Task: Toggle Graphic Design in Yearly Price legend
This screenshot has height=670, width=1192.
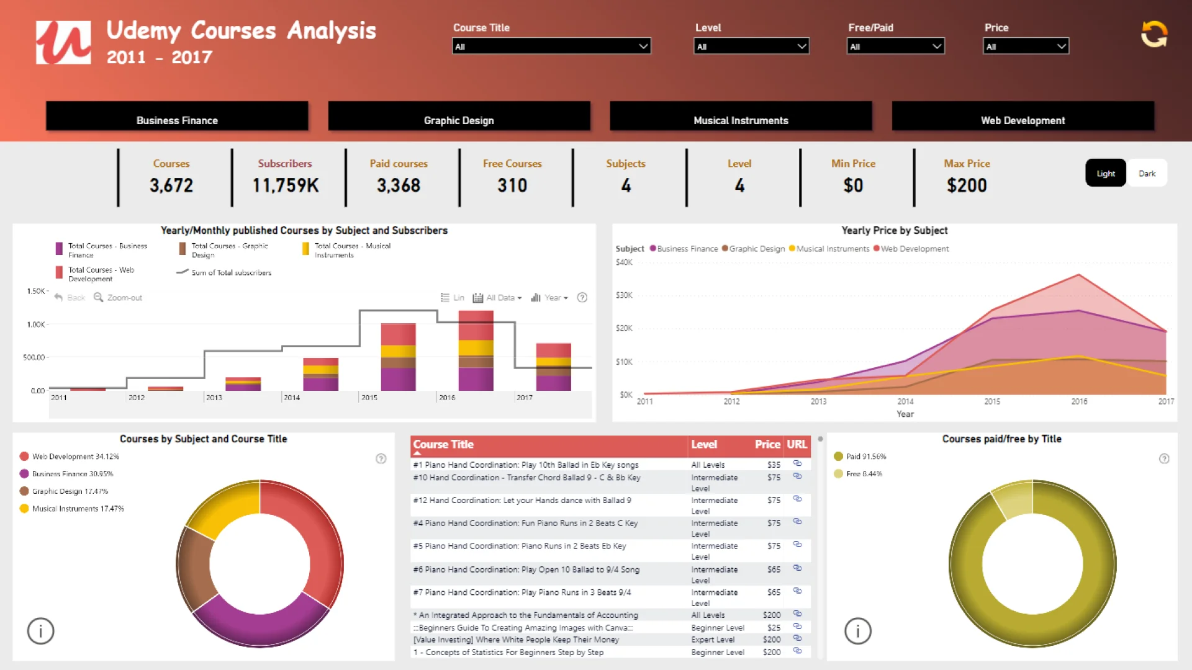Action: (753, 249)
